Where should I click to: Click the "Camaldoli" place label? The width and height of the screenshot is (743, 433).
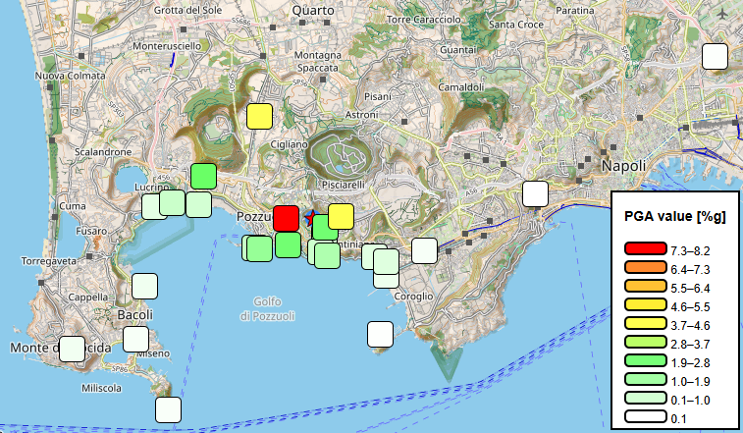point(461,87)
